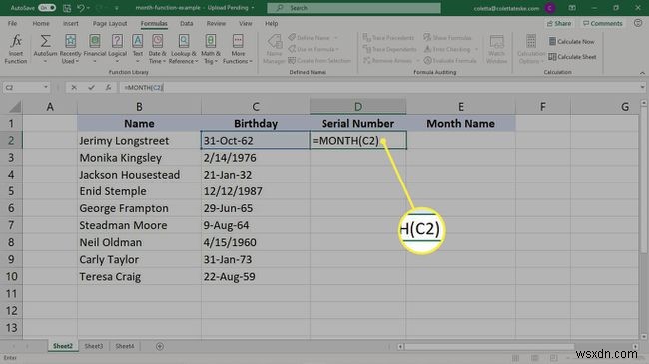
Task: Click the Save icon in title bar
Action: point(67,8)
